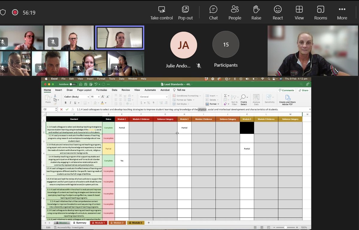
Task: Confirm formula entry with green checkmark
Action: click(x=67, y=109)
